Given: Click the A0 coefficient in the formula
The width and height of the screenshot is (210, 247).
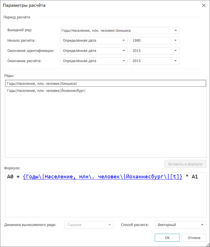Looking at the screenshot, I should coord(10,177).
